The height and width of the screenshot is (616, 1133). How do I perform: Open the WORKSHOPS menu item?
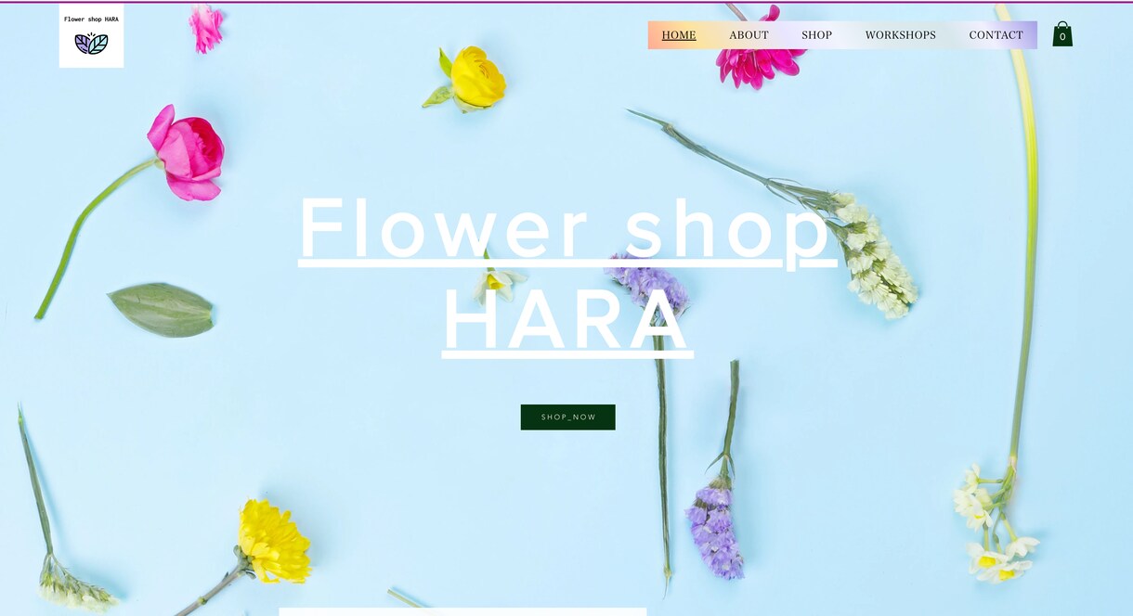(900, 35)
